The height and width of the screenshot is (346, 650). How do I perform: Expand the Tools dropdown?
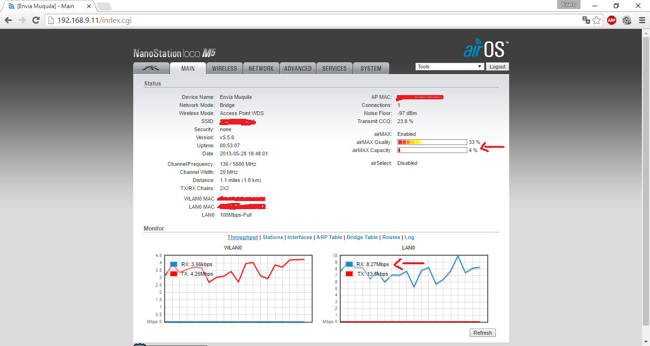coord(450,67)
